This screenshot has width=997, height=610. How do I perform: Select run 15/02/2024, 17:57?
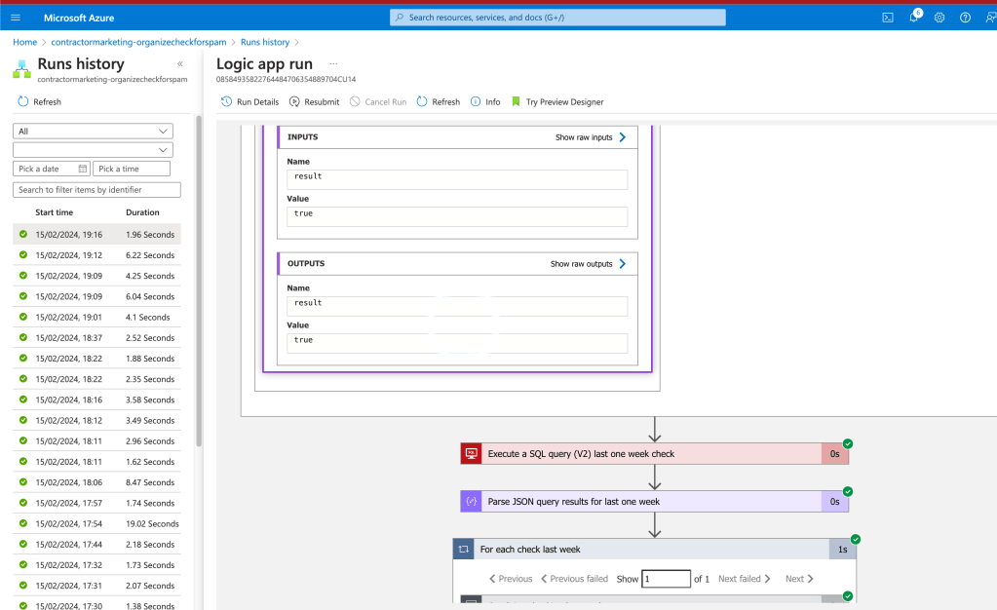pyautogui.click(x=96, y=503)
